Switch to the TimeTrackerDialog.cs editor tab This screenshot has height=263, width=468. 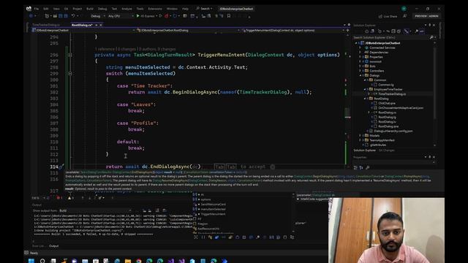click(x=46, y=25)
